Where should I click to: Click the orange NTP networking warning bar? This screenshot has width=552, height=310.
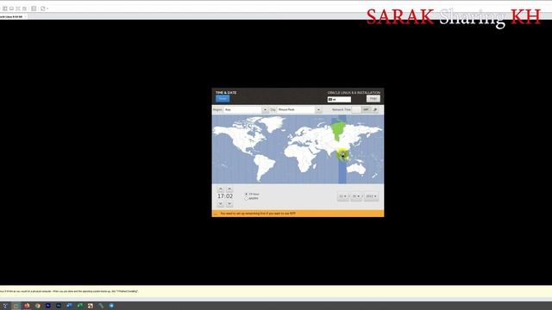tap(298, 214)
